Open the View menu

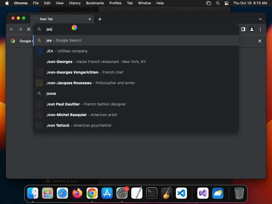(60, 3)
